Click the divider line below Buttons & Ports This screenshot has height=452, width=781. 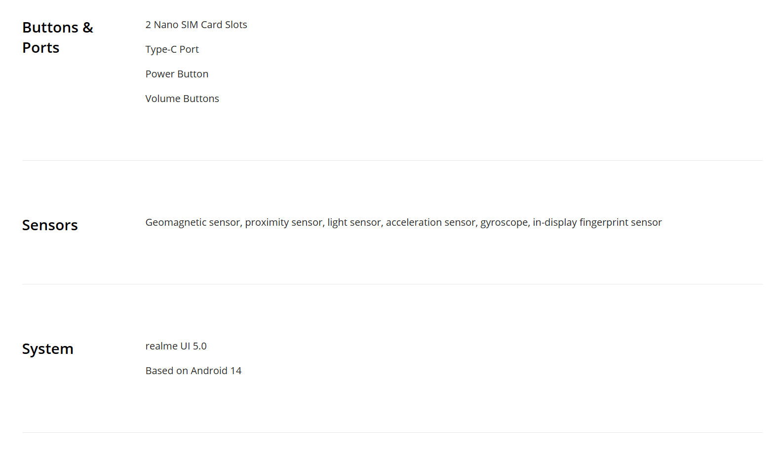(x=392, y=161)
